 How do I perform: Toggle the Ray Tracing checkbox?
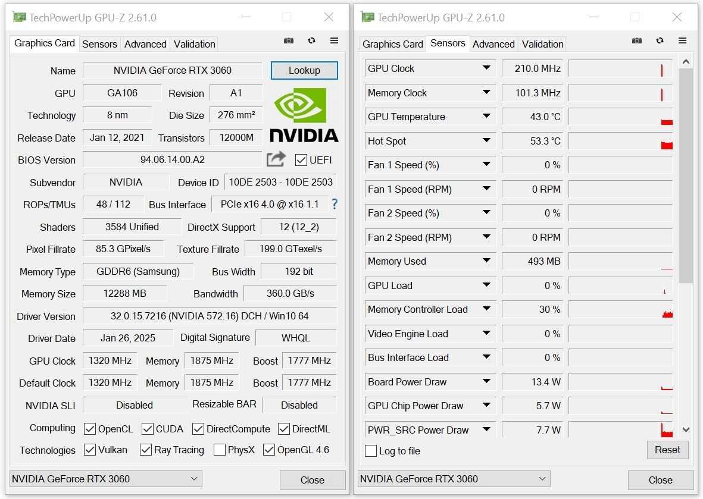pyautogui.click(x=146, y=450)
